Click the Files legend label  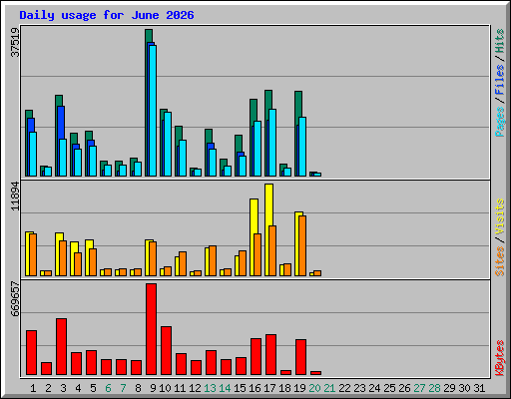coord(499,80)
